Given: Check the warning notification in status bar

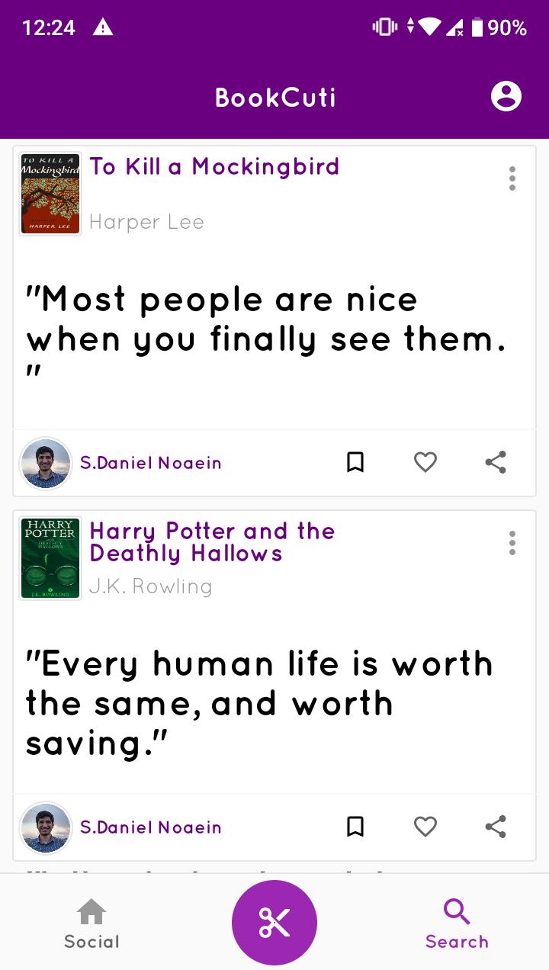Looking at the screenshot, I should point(103,27).
